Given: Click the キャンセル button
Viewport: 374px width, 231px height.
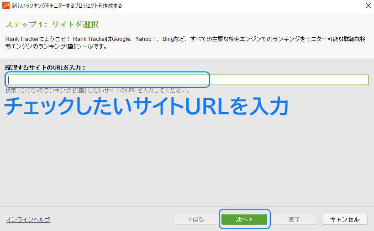Looking at the screenshot, I should [345, 219].
